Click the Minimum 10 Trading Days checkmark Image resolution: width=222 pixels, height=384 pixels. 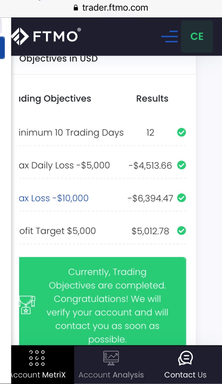[181, 132]
